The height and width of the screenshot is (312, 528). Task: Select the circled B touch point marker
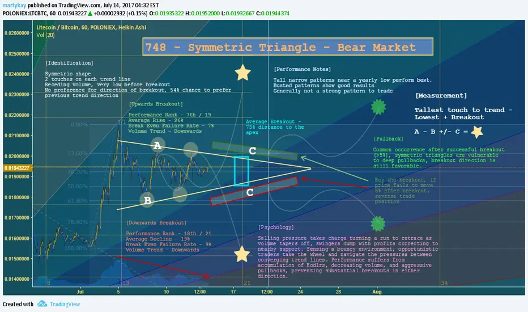coord(147,200)
